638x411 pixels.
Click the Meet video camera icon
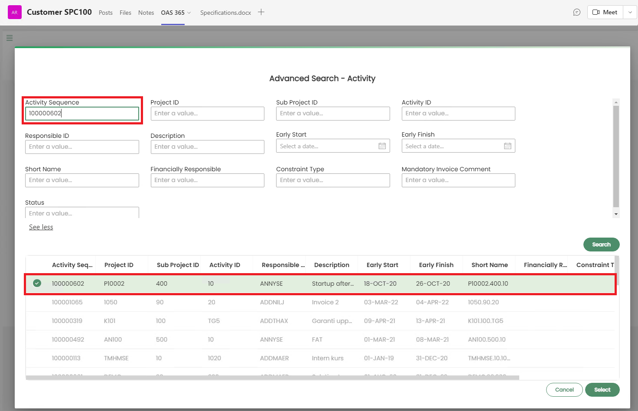[596, 12]
